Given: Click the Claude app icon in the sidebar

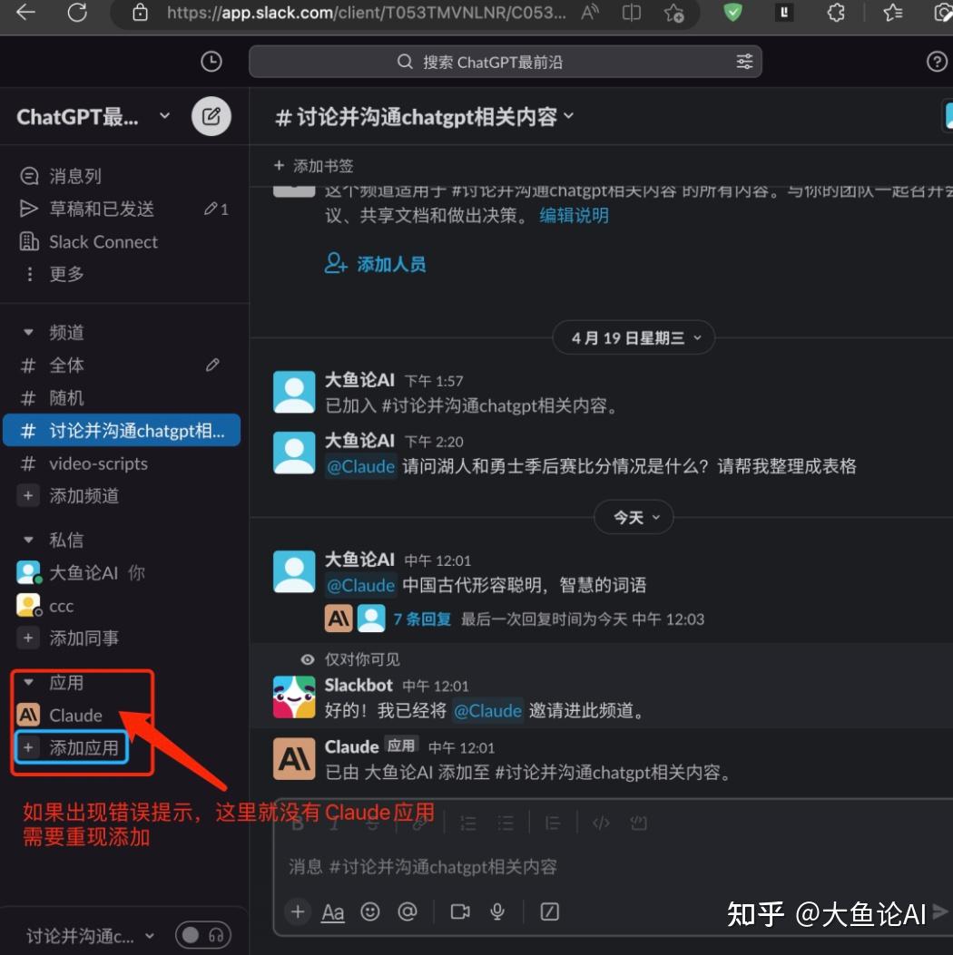Looking at the screenshot, I should tap(30, 715).
